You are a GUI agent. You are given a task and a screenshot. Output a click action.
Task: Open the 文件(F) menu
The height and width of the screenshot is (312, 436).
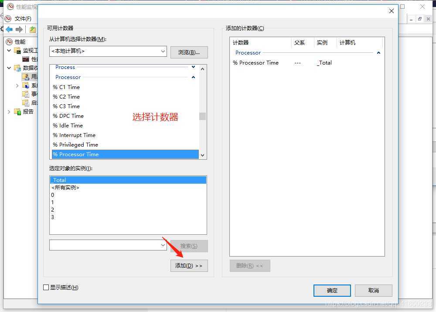point(23,19)
